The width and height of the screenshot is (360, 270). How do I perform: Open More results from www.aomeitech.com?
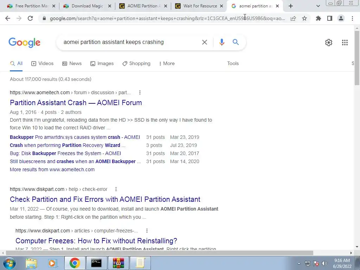point(52,169)
